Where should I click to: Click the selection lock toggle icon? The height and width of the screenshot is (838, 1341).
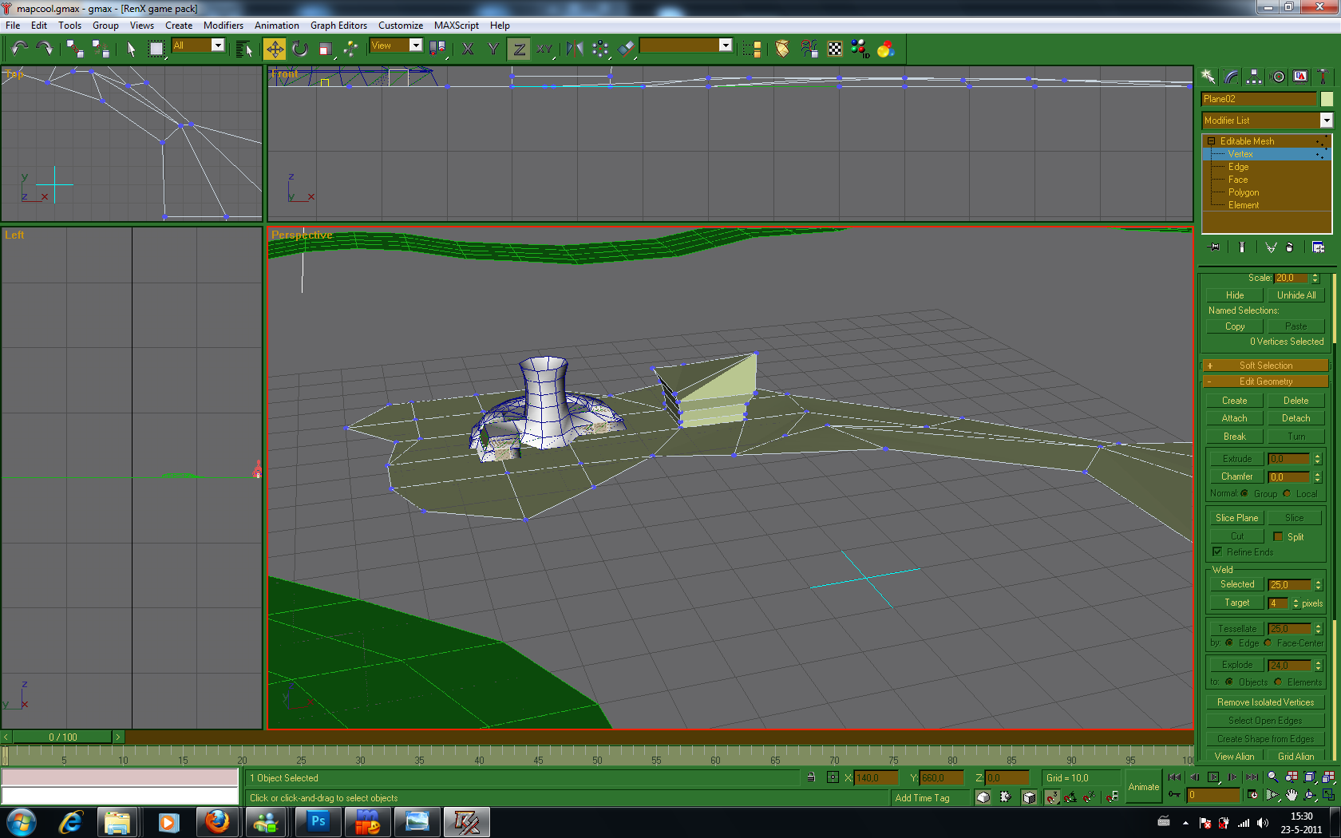tap(811, 777)
